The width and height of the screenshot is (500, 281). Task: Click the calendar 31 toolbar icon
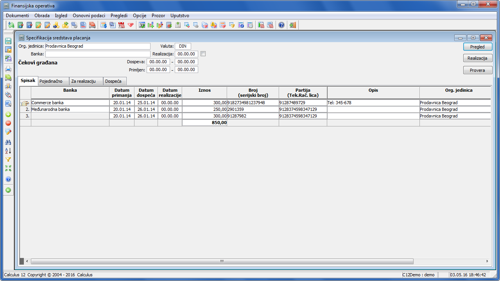(142, 25)
